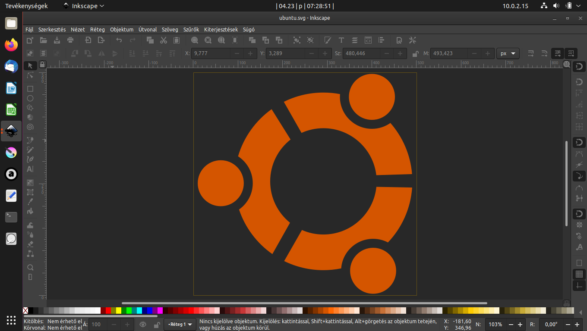Select the Text tool in toolbox
The width and height of the screenshot is (587, 331).
(30, 169)
